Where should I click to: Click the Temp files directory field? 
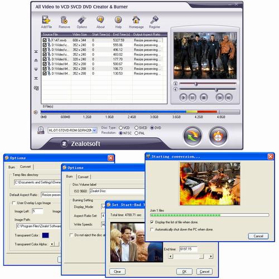pyautogui.click(x=38, y=182)
